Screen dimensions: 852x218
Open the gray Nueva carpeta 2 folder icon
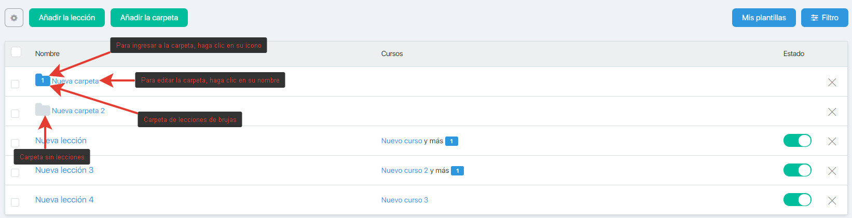pyautogui.click(x=42, y=110)
